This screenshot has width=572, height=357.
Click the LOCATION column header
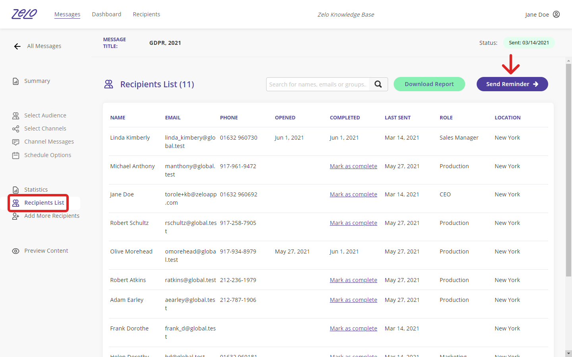pos(508,118)
